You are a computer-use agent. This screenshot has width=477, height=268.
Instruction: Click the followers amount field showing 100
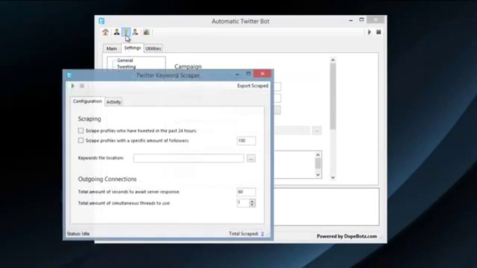click(x=246, y=141)
